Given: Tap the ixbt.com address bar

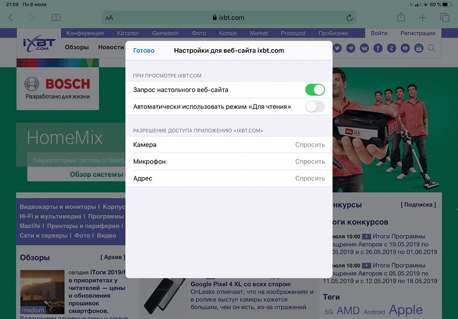Looking at the screenshot, I should tap(229, 18).
